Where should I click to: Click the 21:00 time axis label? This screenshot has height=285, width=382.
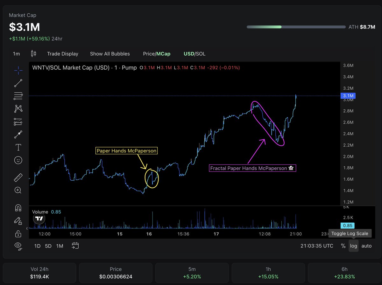[x=296, y=234]
